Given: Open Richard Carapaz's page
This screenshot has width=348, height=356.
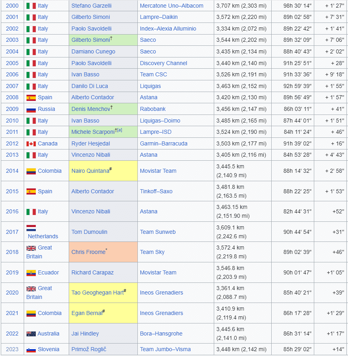Looking at the screenshot, I should [92, 273].
